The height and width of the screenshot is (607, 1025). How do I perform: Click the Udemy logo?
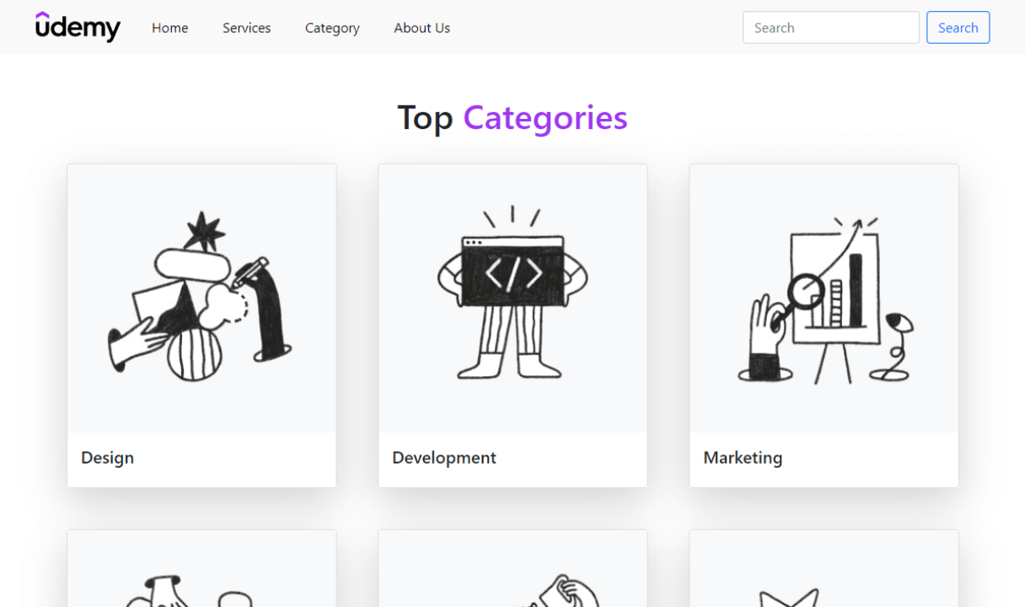78,27
